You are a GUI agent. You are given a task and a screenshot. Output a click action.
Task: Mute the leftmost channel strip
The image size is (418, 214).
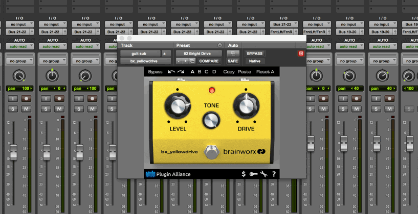coord(26,109)
